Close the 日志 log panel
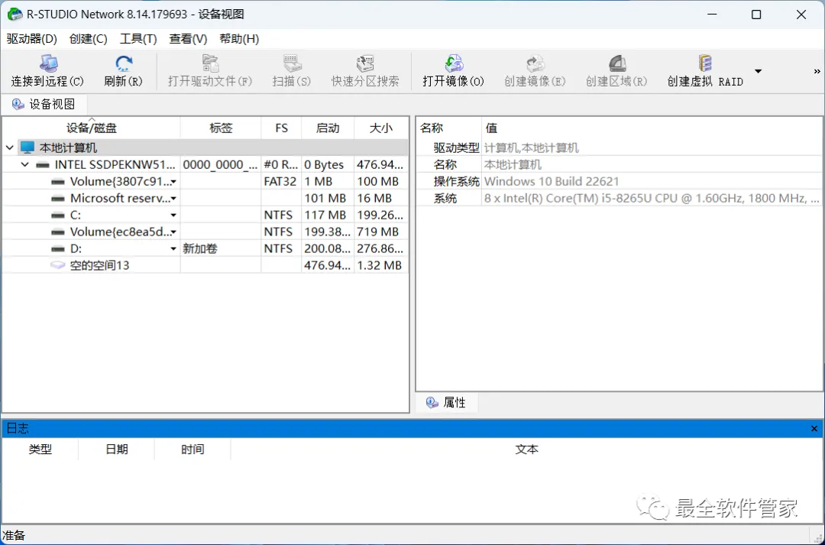 coord(814,429)
